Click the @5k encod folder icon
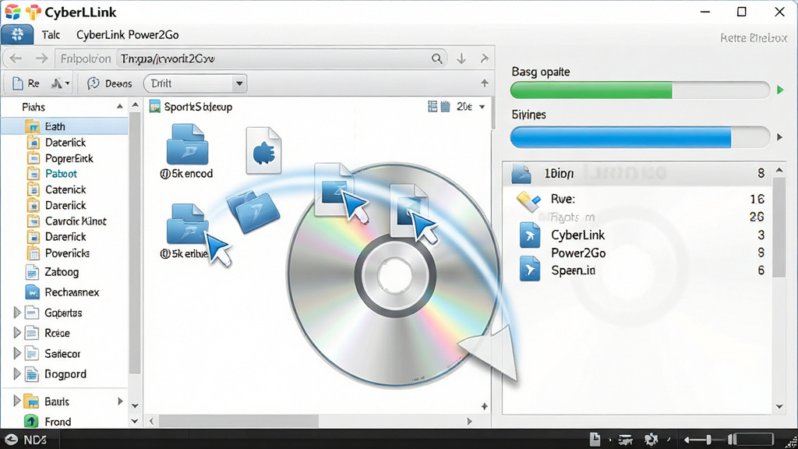 187,144
